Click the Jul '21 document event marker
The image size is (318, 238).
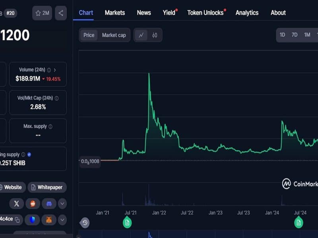pos(127,223)
